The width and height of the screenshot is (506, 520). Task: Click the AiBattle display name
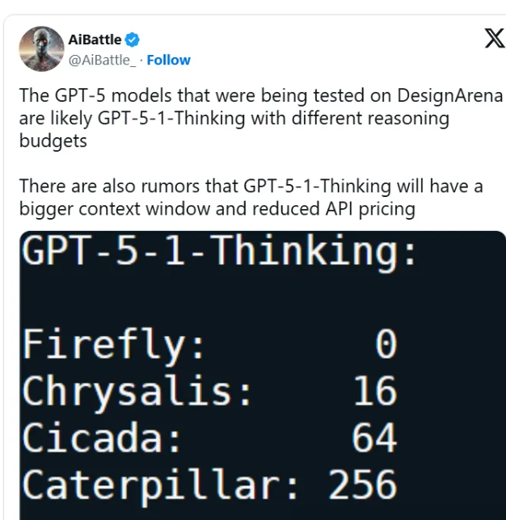95,40
